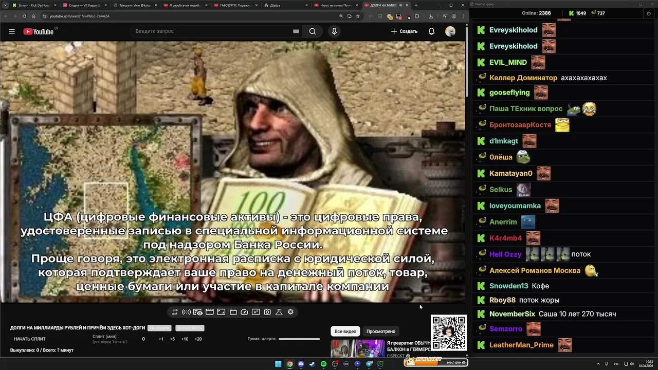Open the Chrome three-dot menu
The image size is (658, 370).
[x=463, y=16]
